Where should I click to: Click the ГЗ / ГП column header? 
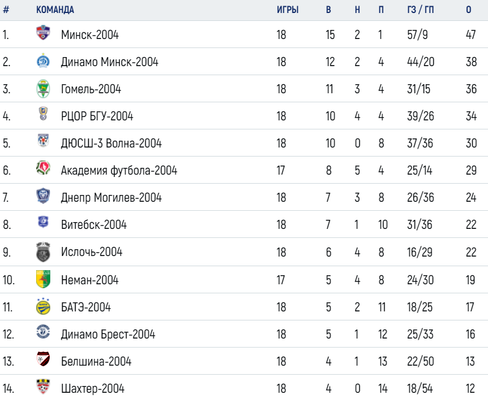[420, 10]
